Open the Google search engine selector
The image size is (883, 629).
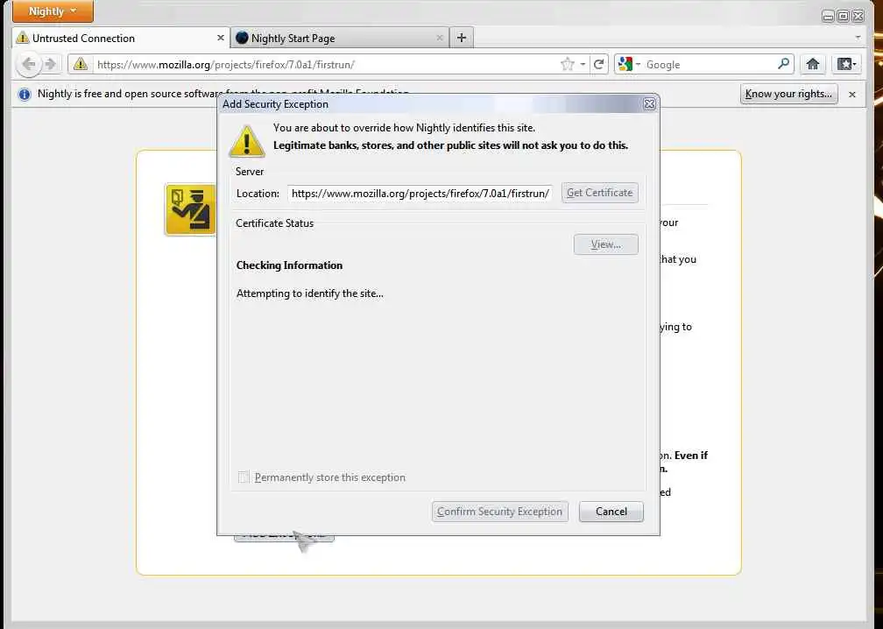(x=628, y=64)
